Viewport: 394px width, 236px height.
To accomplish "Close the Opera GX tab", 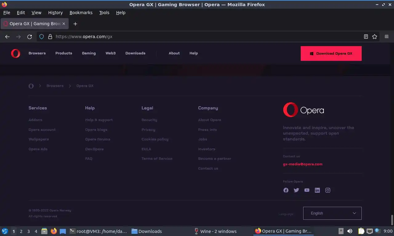I will pos(64,24).
